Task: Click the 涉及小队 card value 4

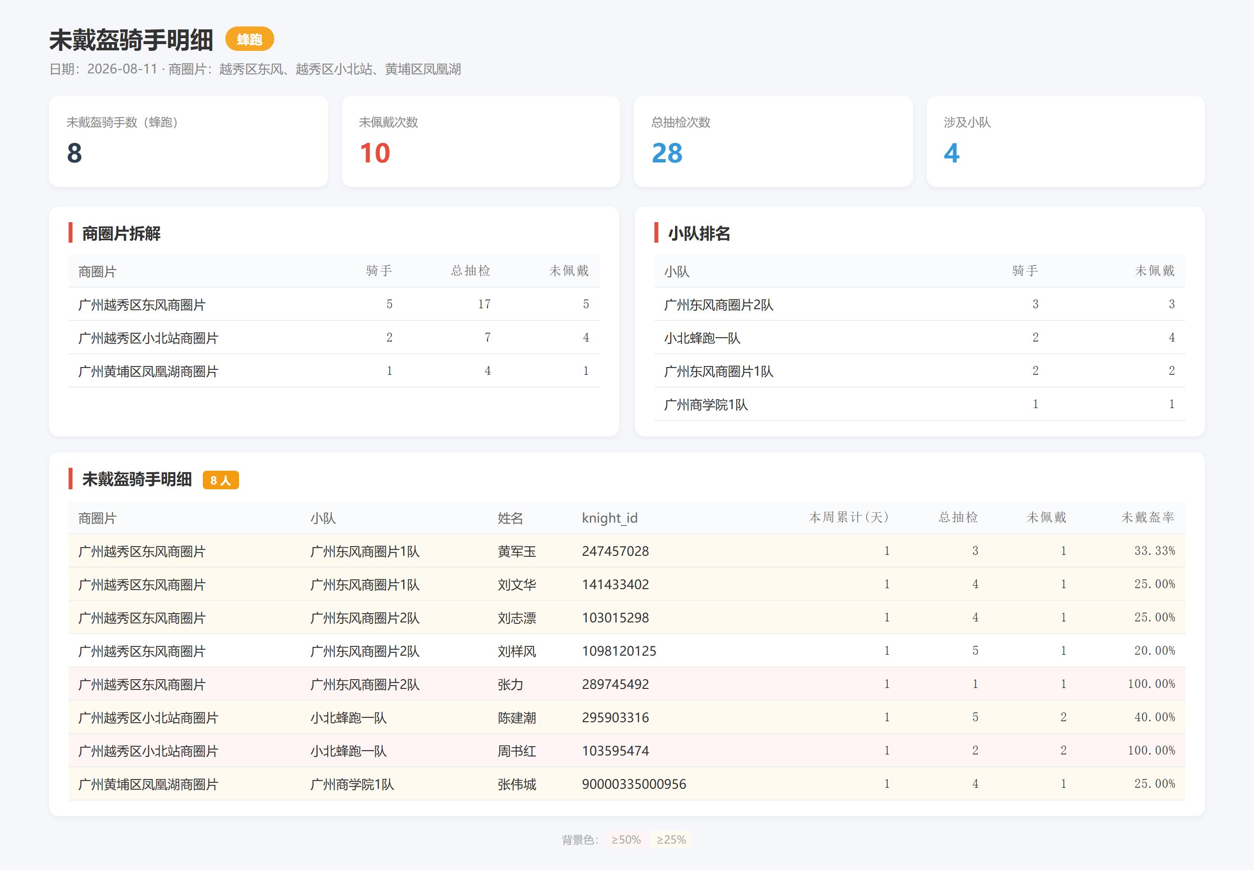Action: [x=952, y=153]
